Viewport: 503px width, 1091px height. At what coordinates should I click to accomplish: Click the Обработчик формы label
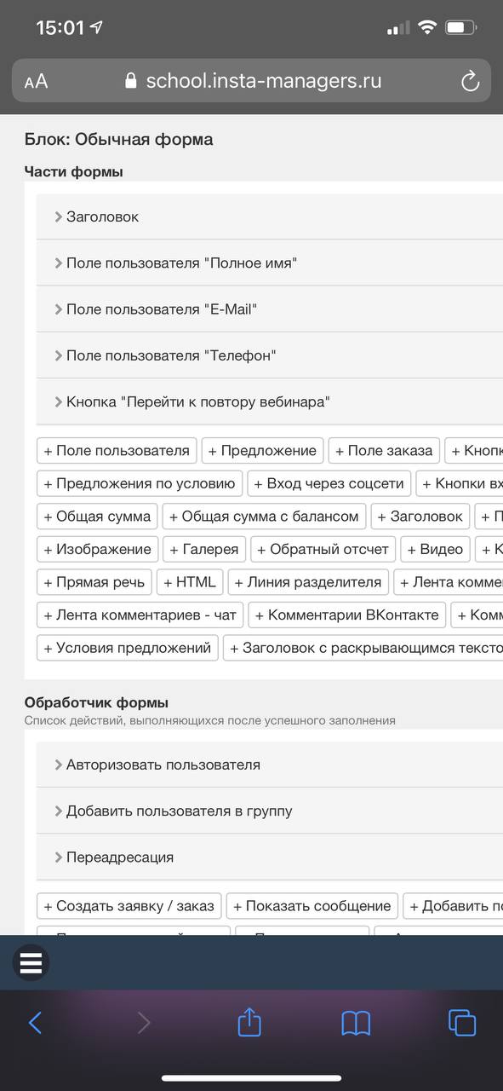pos(96,702)
